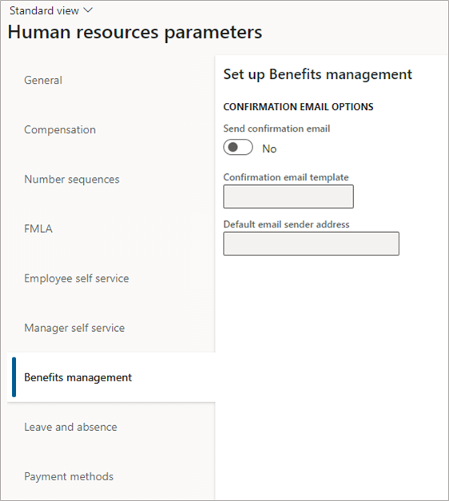
Task: Switch to the Compensation tab
Action: tap(111, 130)
